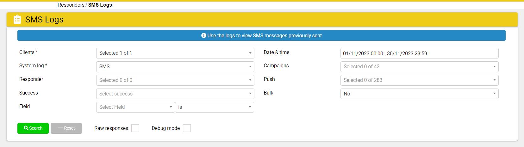Expand the Push dropdown

coord(420,80)
